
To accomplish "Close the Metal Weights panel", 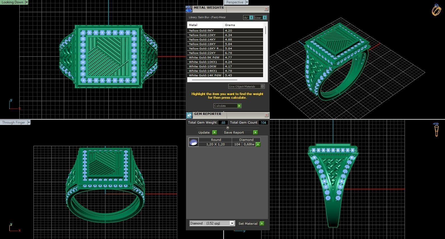I will (266, 9).
